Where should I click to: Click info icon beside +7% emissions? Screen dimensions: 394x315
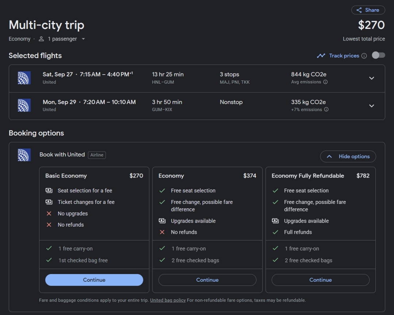(326, 109)
